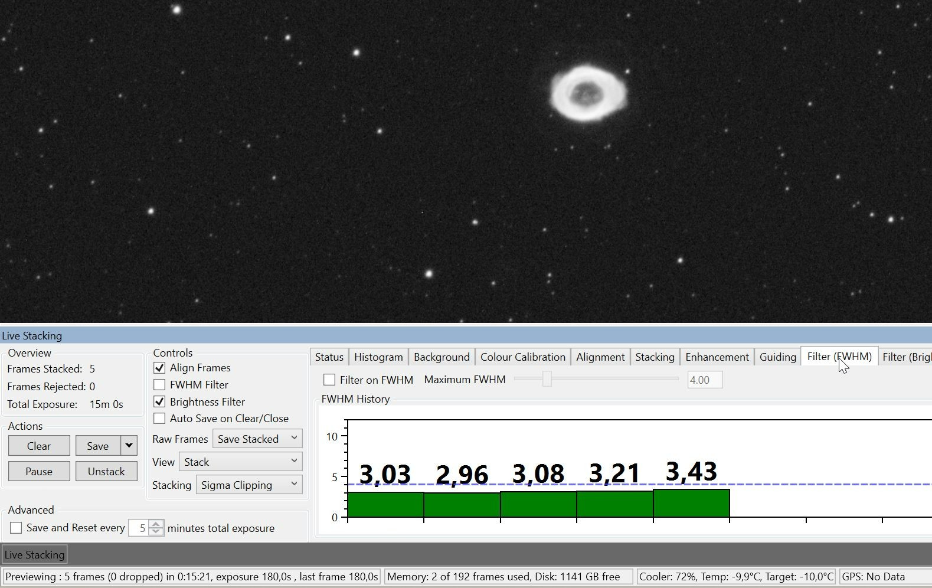
Task: Click the Ring Nebula in the preview
Action: tap(587, 93)
